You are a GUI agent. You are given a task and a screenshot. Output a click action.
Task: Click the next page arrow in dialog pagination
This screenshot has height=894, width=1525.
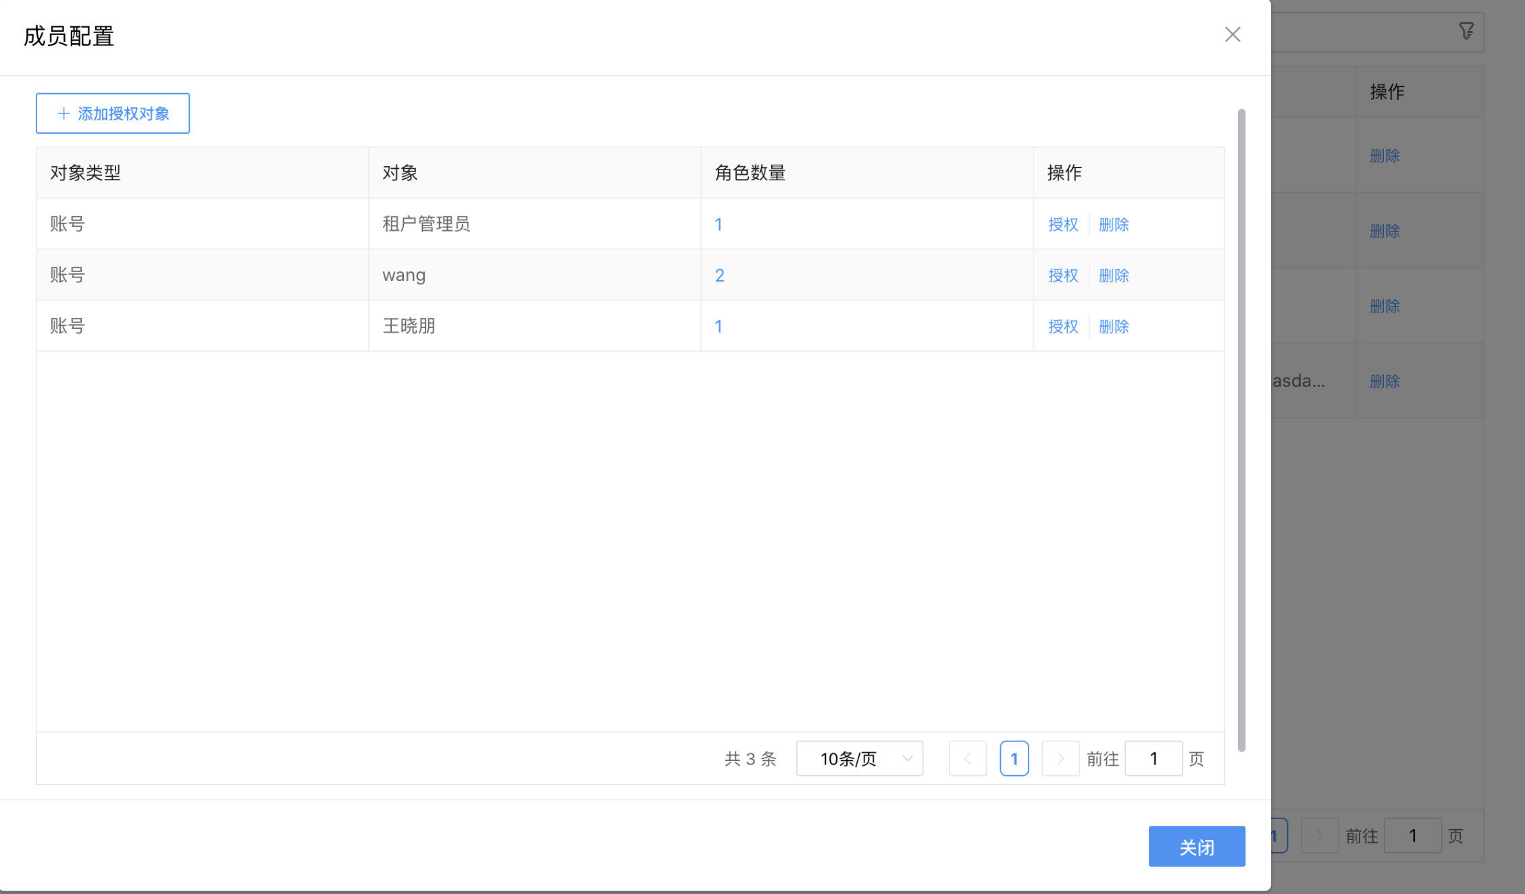[1060, 758]
